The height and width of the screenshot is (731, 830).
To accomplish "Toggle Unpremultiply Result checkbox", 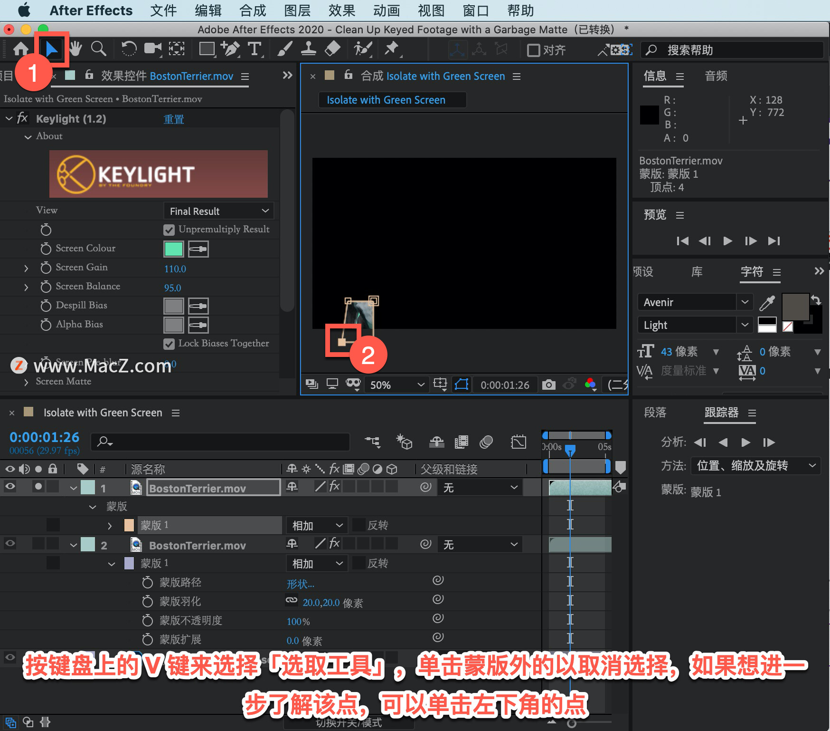I will tap(169, 230).
